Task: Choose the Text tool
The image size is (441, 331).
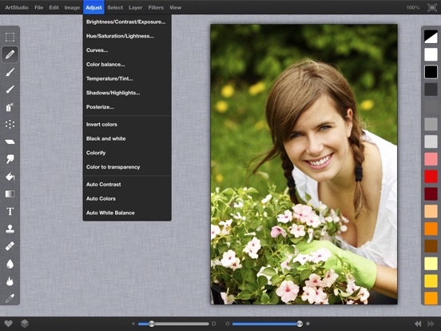Action: click(10, 211)
